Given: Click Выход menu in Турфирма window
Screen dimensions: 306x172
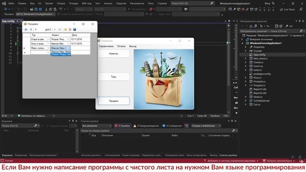Looking at the screenshot, I should point(133,46).
